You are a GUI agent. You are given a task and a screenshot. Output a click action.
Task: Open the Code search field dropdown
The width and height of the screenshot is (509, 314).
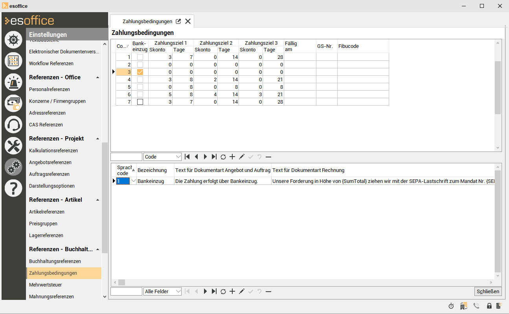(178, 157)
